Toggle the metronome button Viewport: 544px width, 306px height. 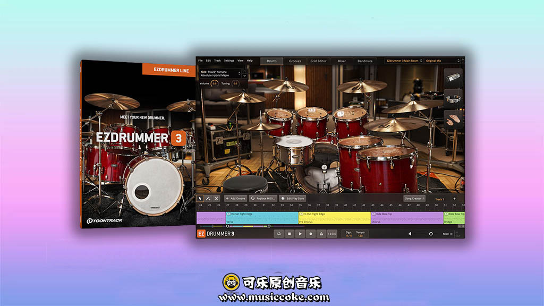click(321, 234)
